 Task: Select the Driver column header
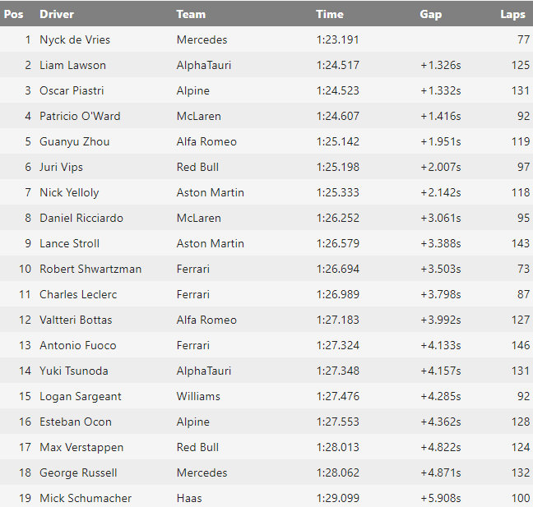pos(57,14)
